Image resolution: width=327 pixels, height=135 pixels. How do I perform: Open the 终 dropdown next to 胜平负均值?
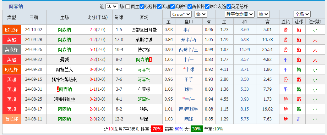[x=263, y=15]
